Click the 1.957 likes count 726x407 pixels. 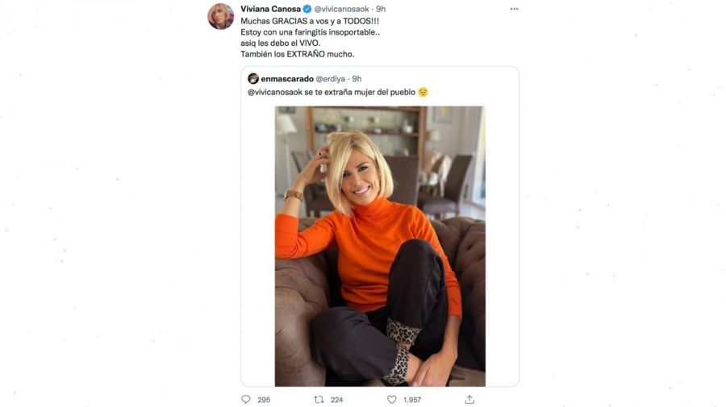(411, 400)
